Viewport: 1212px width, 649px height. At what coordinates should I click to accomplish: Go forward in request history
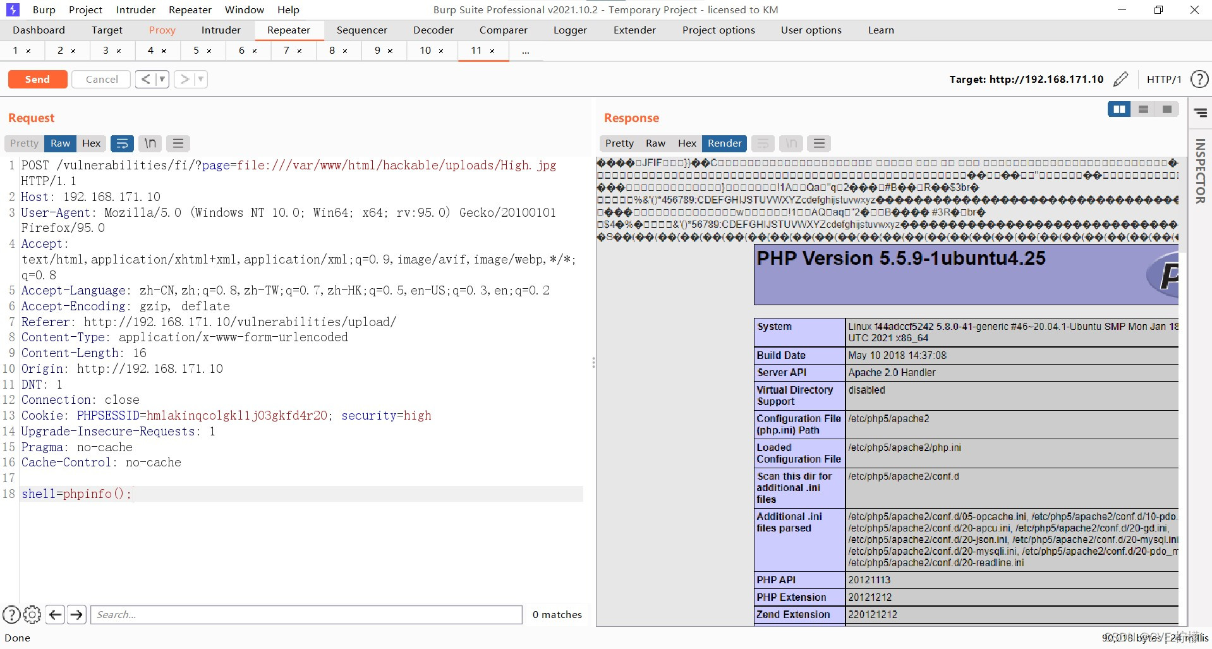pyautogui.click(x=185, y=79)
